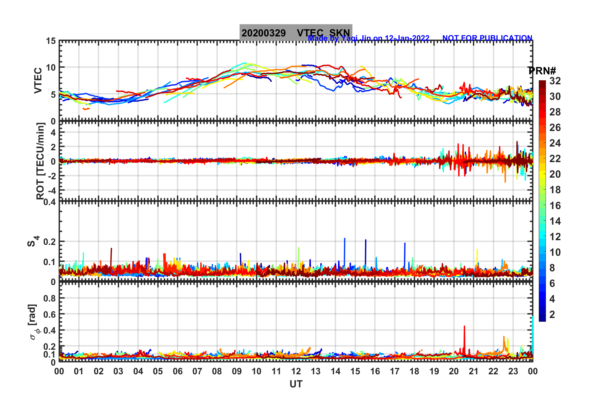This screenshot has height=402, width=592.
Task: Click x-axis hour tick 07
Action: pos(197,372)
